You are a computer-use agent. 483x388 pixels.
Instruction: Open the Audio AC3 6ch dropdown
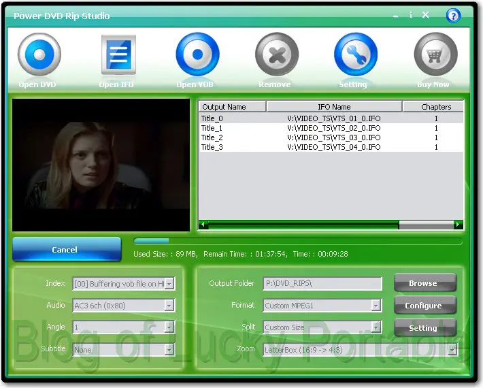pos(169,306)
